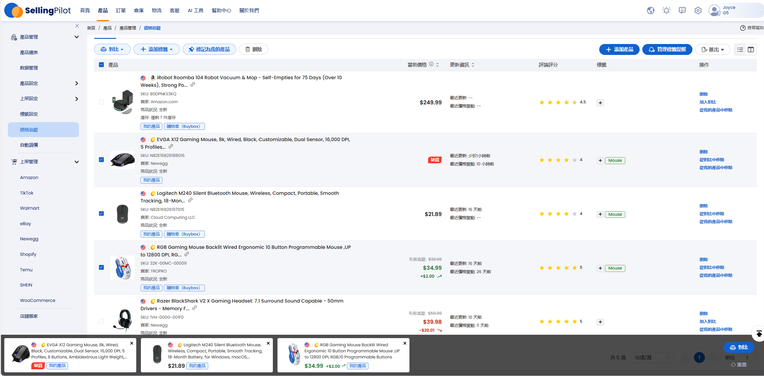Expand the 上架設定 submenu
Viewport: 764px width, 376px height.
pos(76,99)
